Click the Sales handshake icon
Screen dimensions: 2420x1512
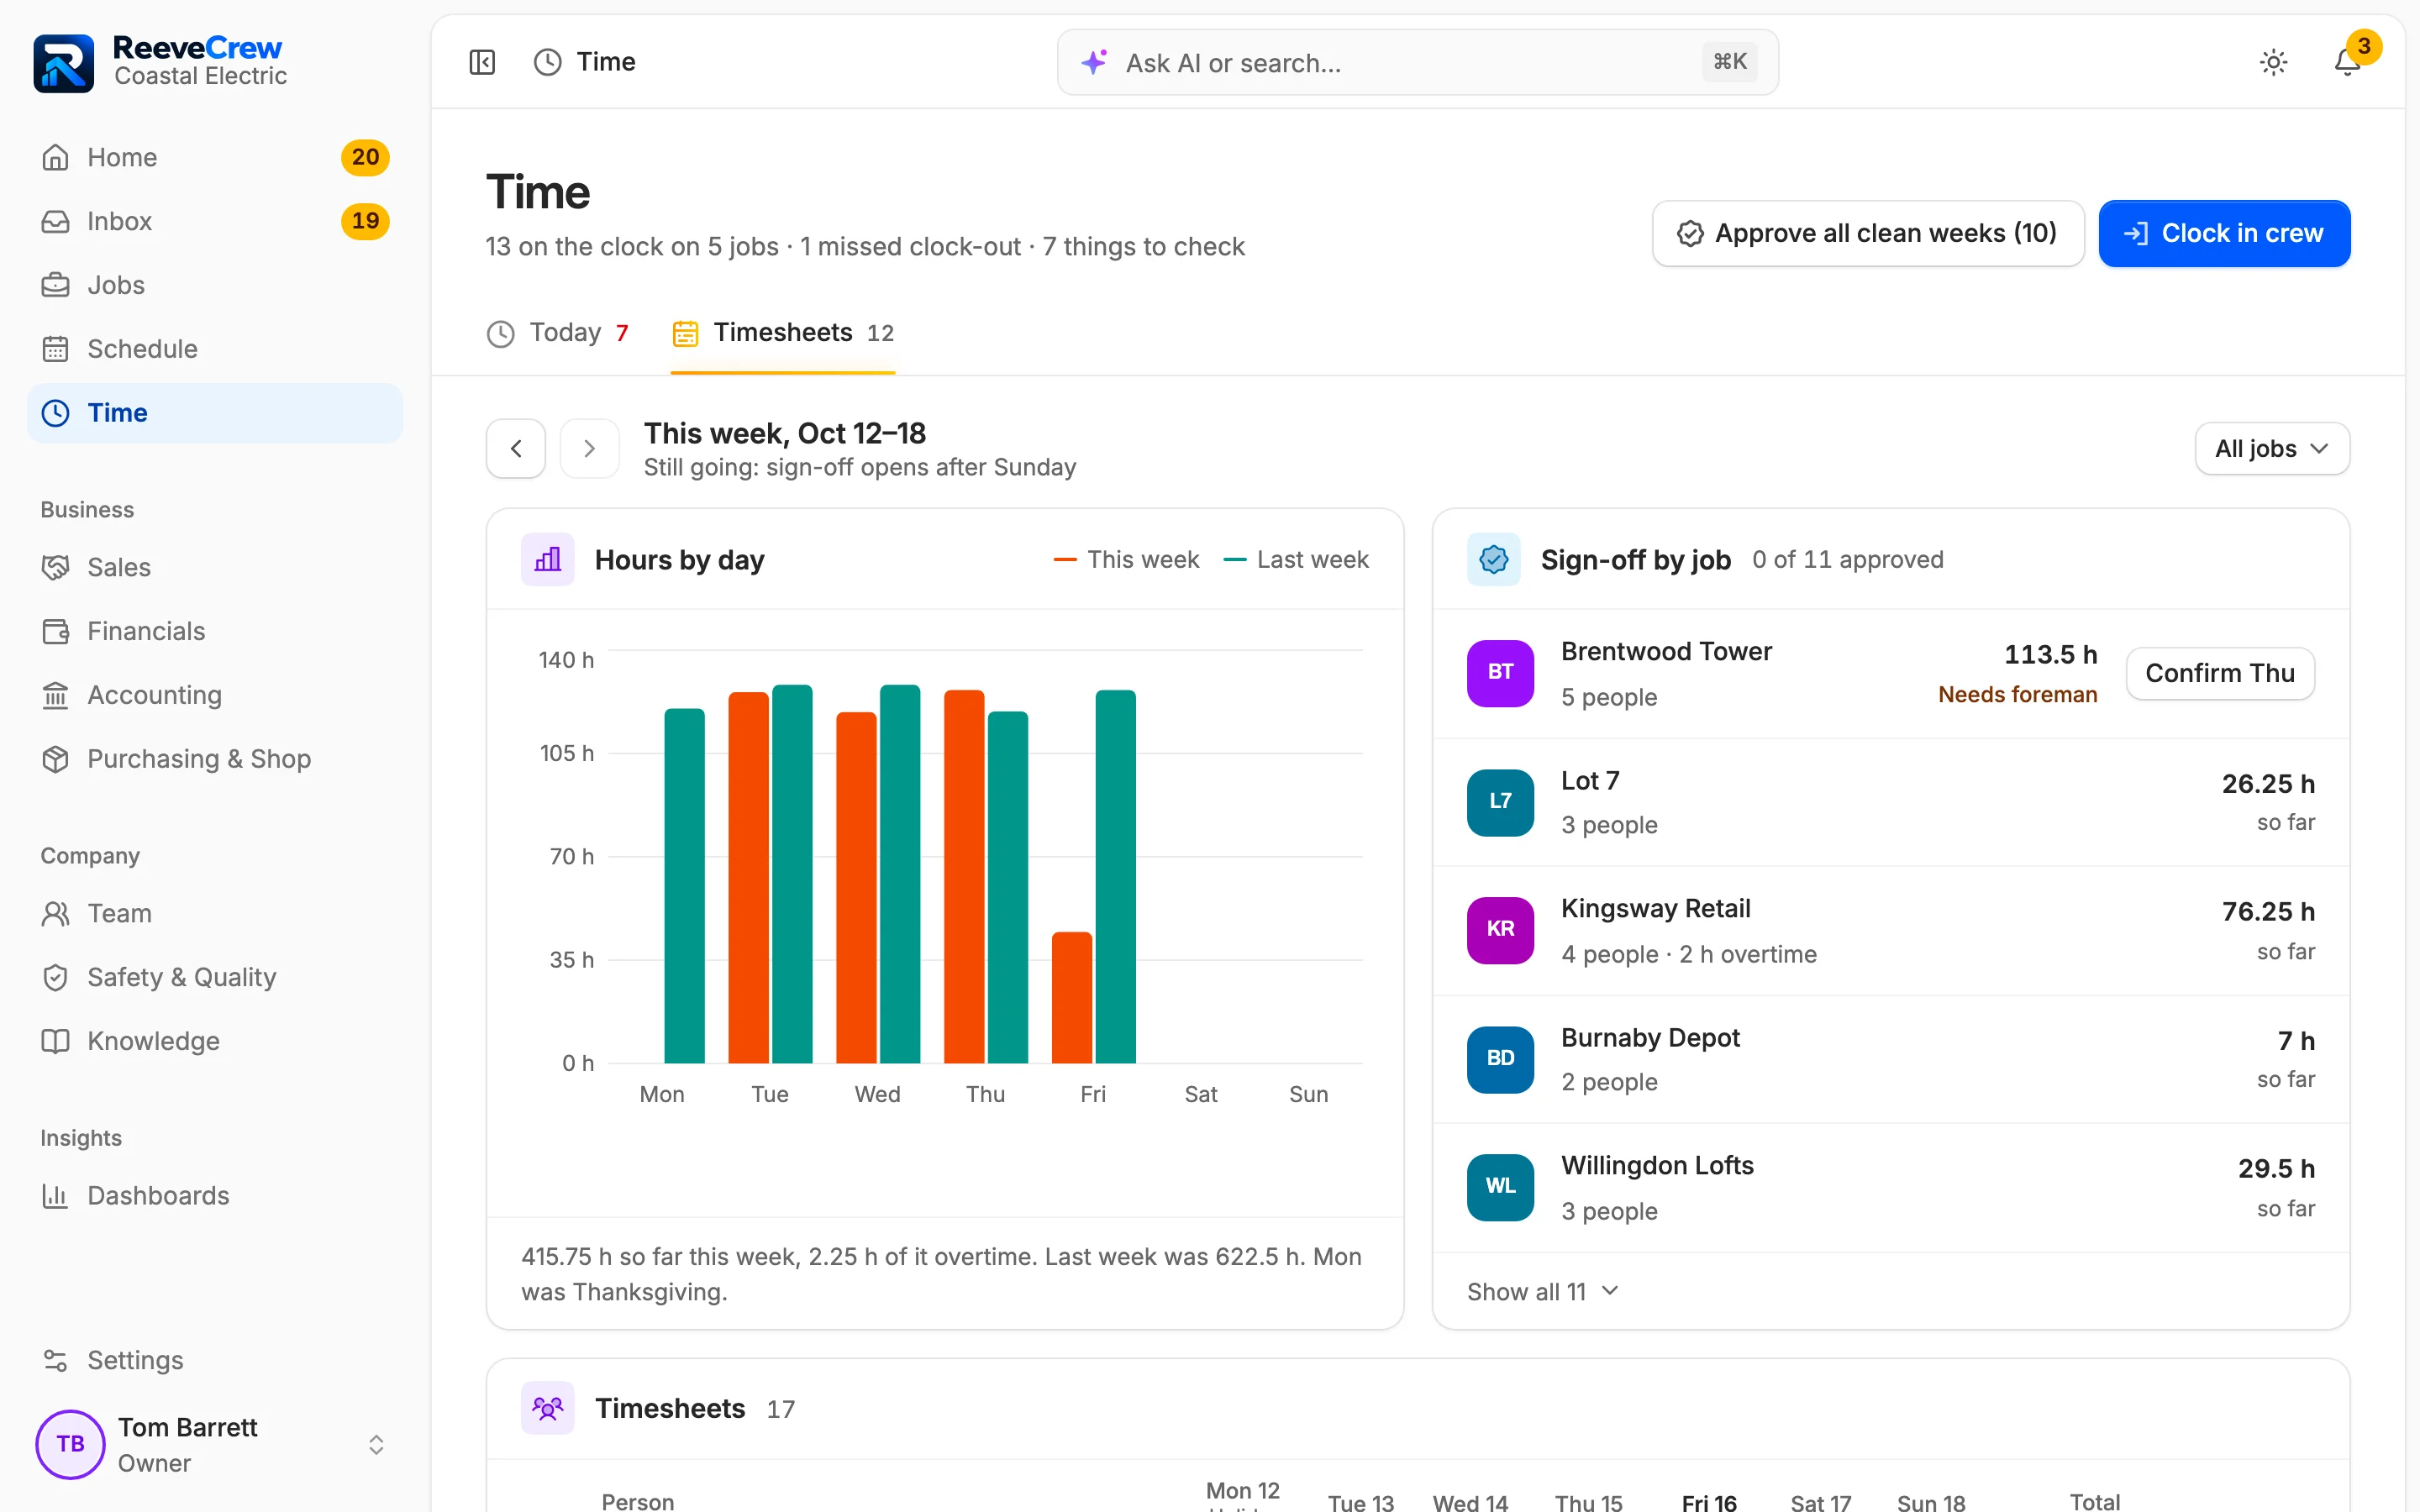click(x=55, y=567)
